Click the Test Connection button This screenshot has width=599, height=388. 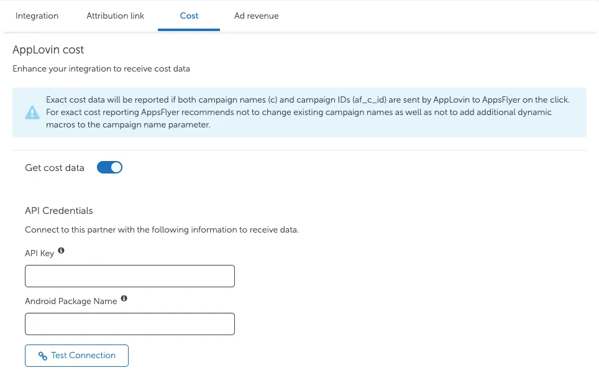[77, 356]
